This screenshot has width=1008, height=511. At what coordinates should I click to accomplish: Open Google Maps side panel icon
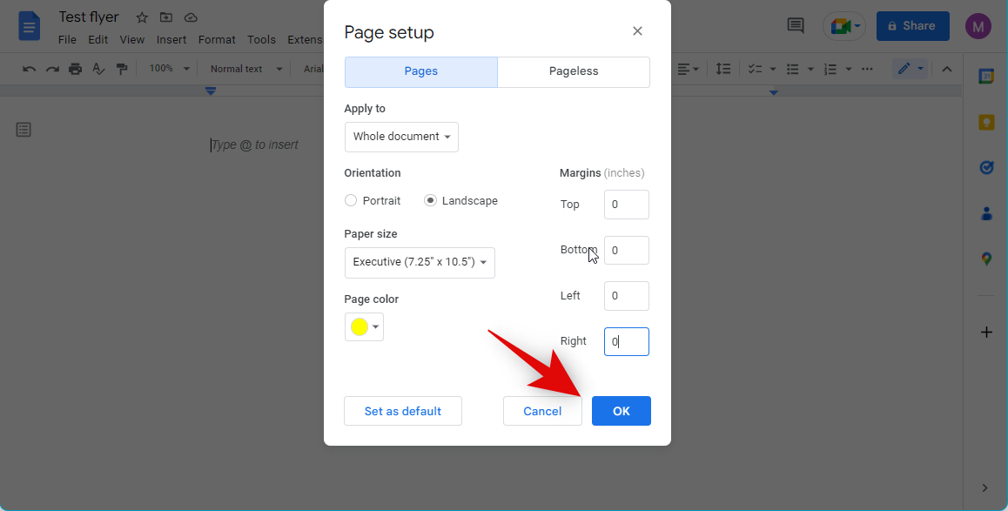click(x=986, y=259)
